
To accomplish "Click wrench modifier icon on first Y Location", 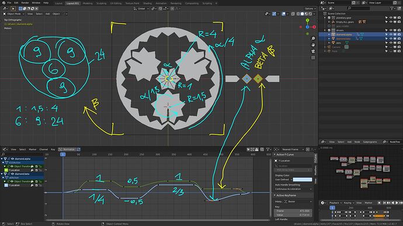I will [x=32, y=170].
